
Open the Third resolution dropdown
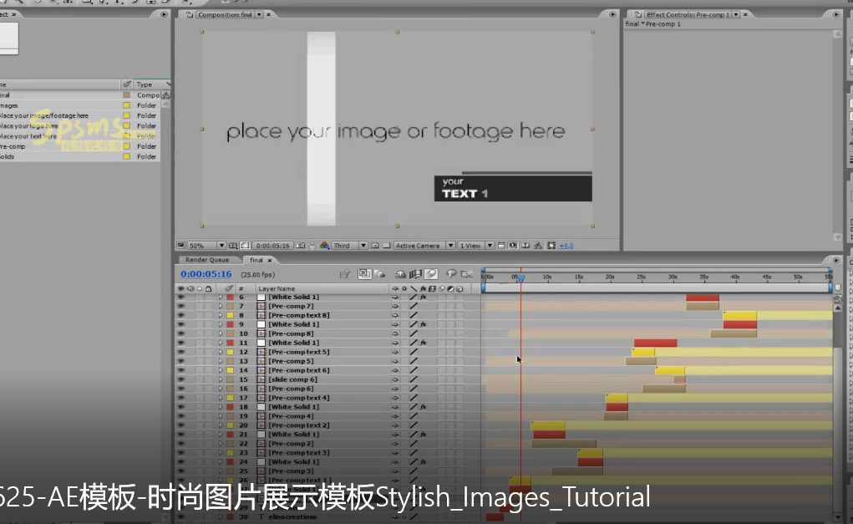pyautogui.click(x=350, y=246)
